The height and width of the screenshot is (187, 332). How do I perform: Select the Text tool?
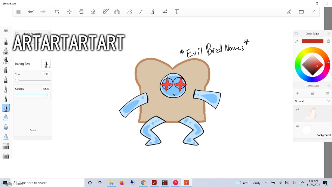pos(177,12)
